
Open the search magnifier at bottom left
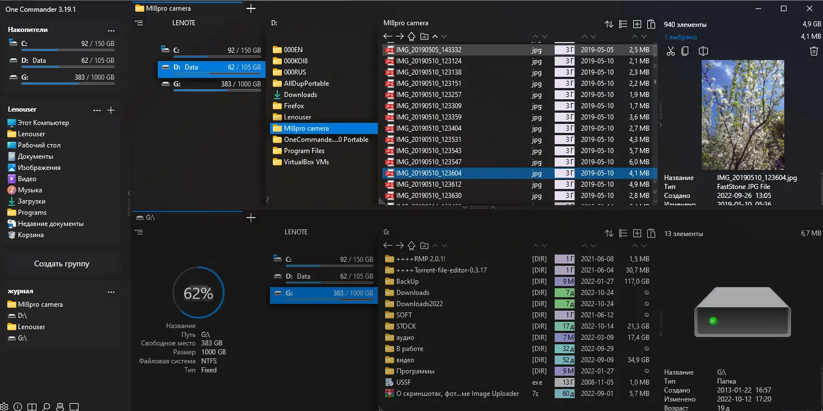pos(46,407)
